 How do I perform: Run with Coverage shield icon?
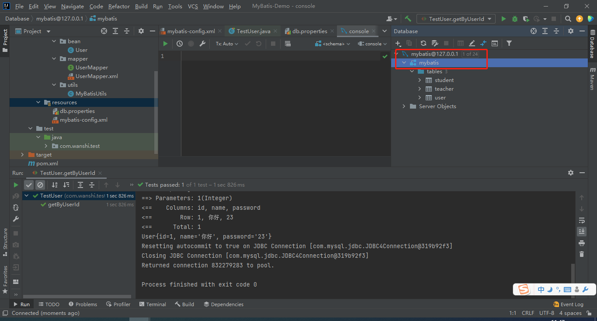click(x=526, y=19)
